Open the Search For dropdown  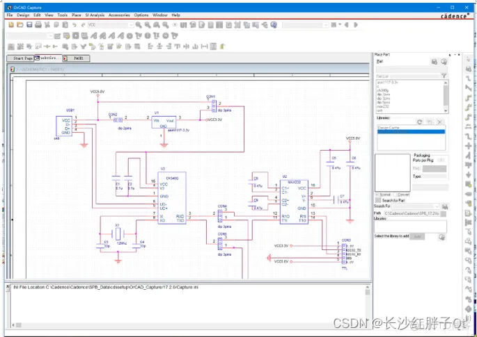tap(437, 206)
